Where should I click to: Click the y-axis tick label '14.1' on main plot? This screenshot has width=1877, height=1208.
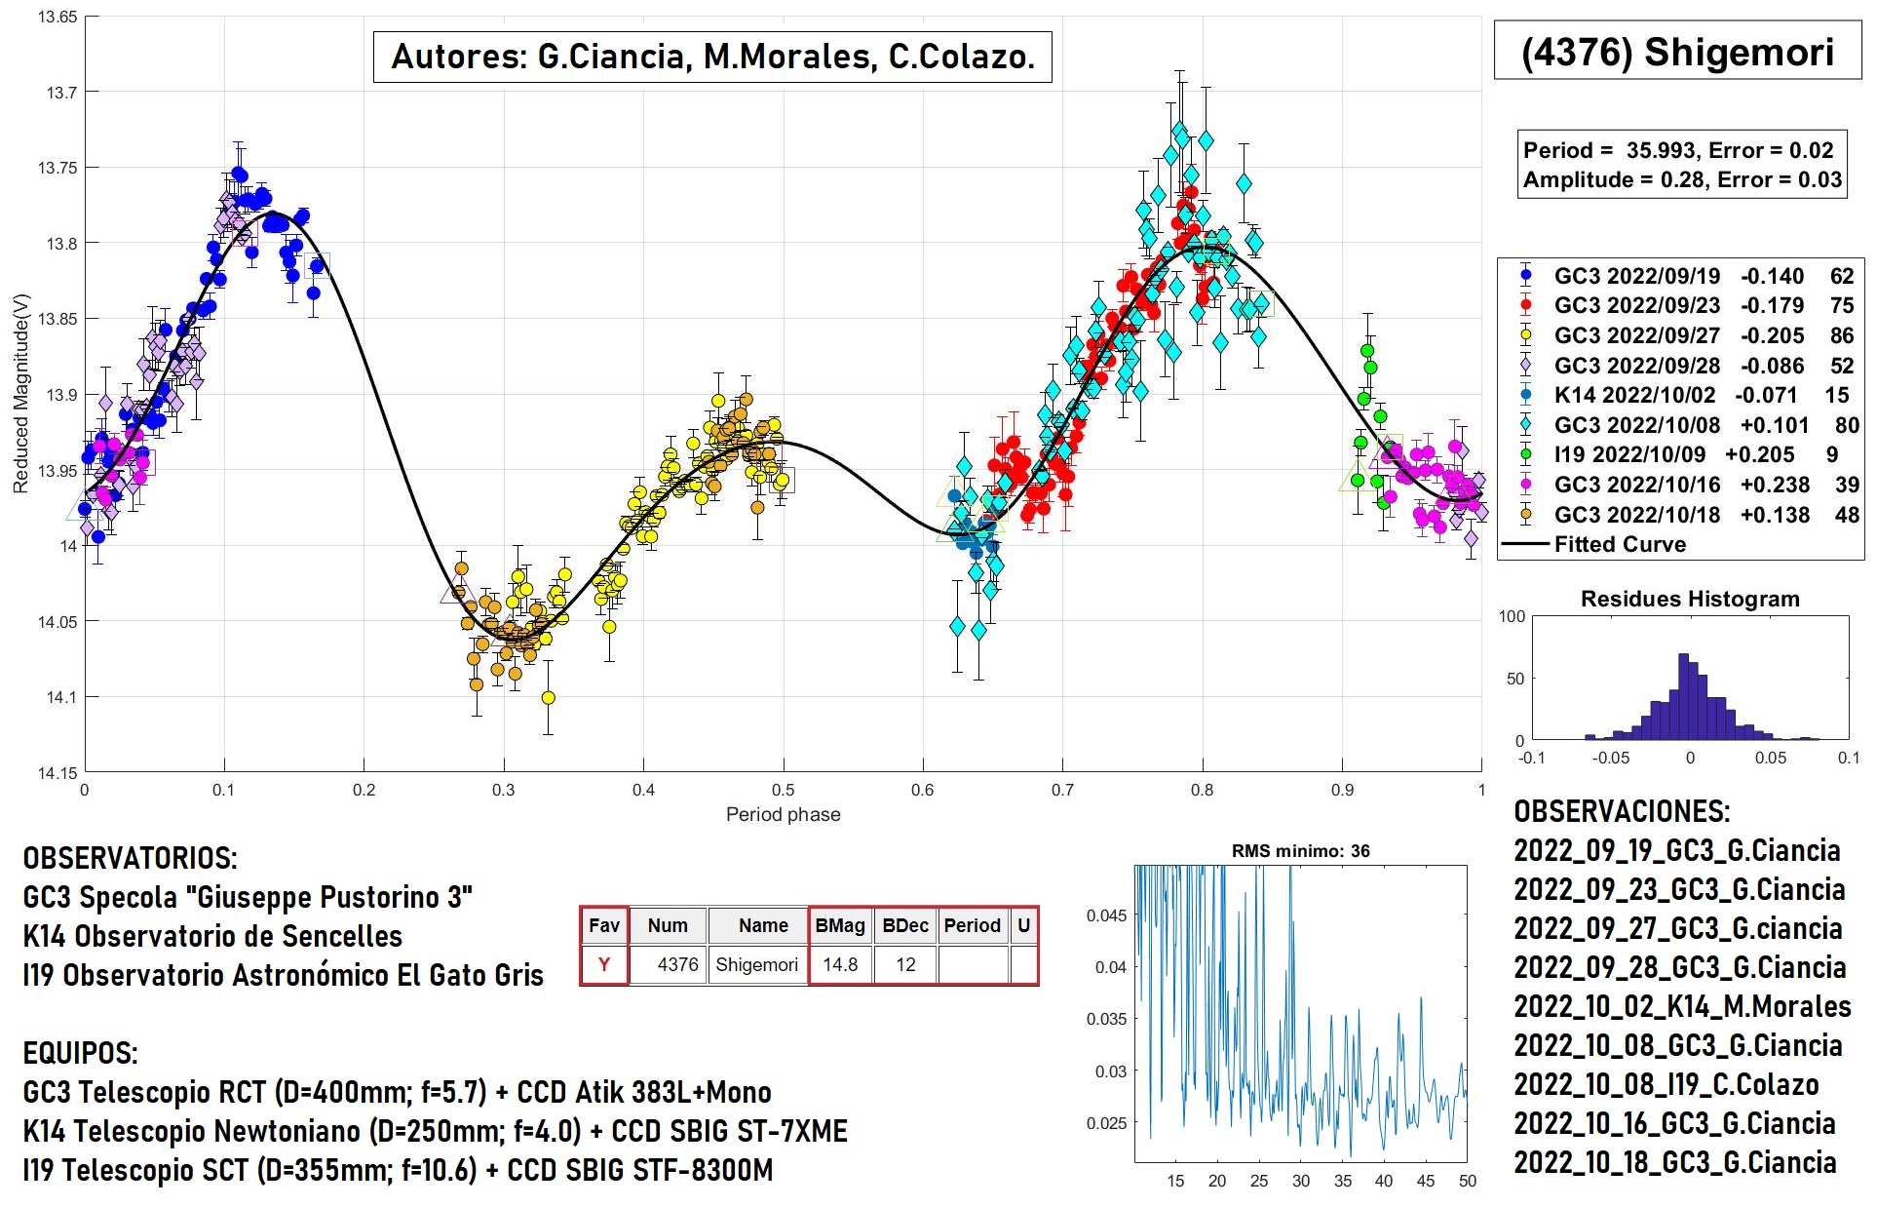60,697
